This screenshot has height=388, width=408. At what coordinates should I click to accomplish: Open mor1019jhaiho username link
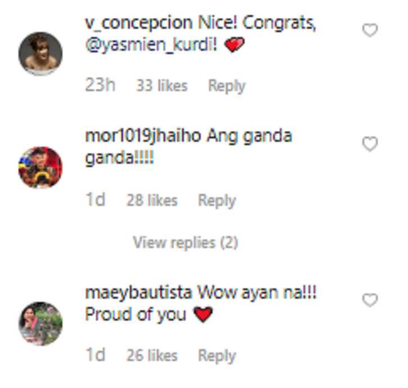click(143, 136)
